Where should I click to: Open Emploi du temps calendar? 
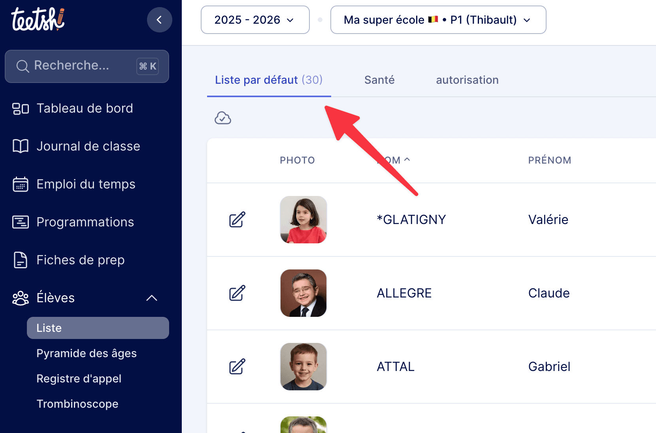tap(86, 184)
